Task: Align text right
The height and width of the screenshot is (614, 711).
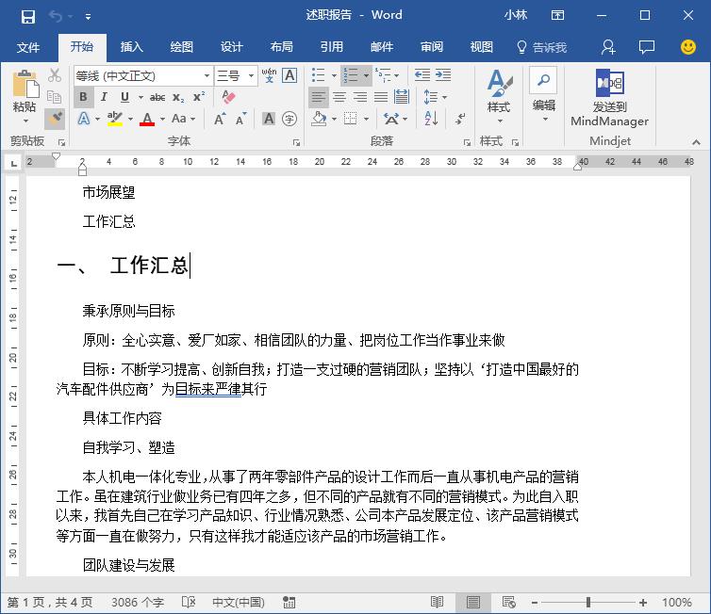Action: click(x=360, y=97)
